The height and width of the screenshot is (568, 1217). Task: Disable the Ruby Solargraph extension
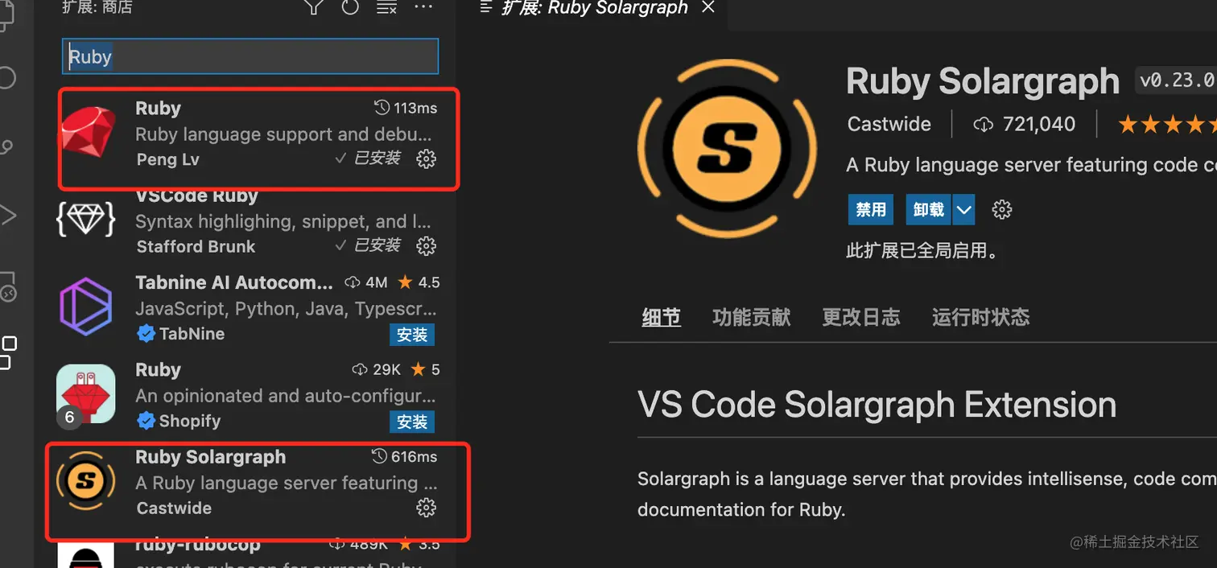pyautogui.click(x=871, y=210)
